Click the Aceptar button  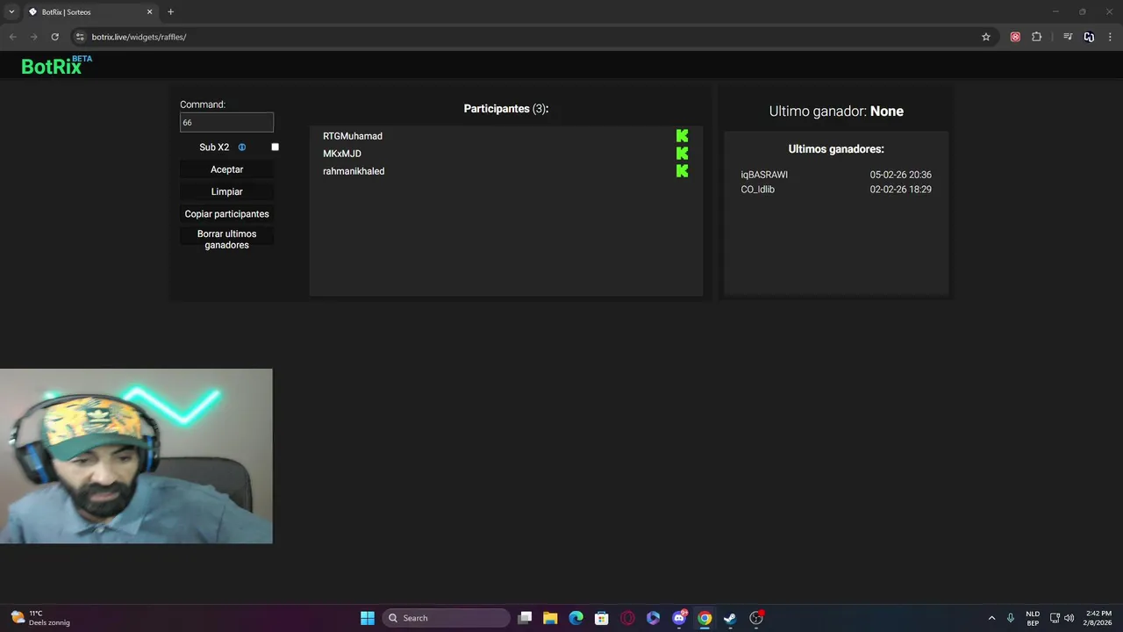(x=226, y=169)
